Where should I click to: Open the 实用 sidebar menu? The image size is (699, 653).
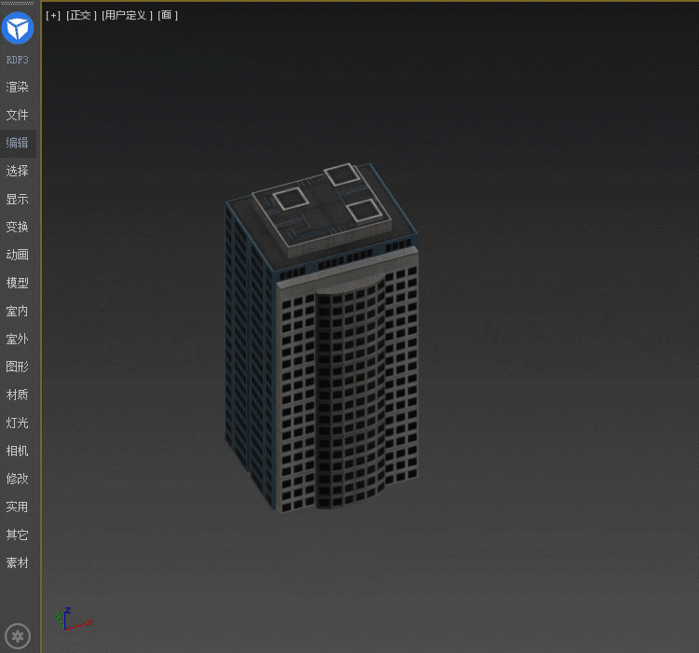point(18,507)
